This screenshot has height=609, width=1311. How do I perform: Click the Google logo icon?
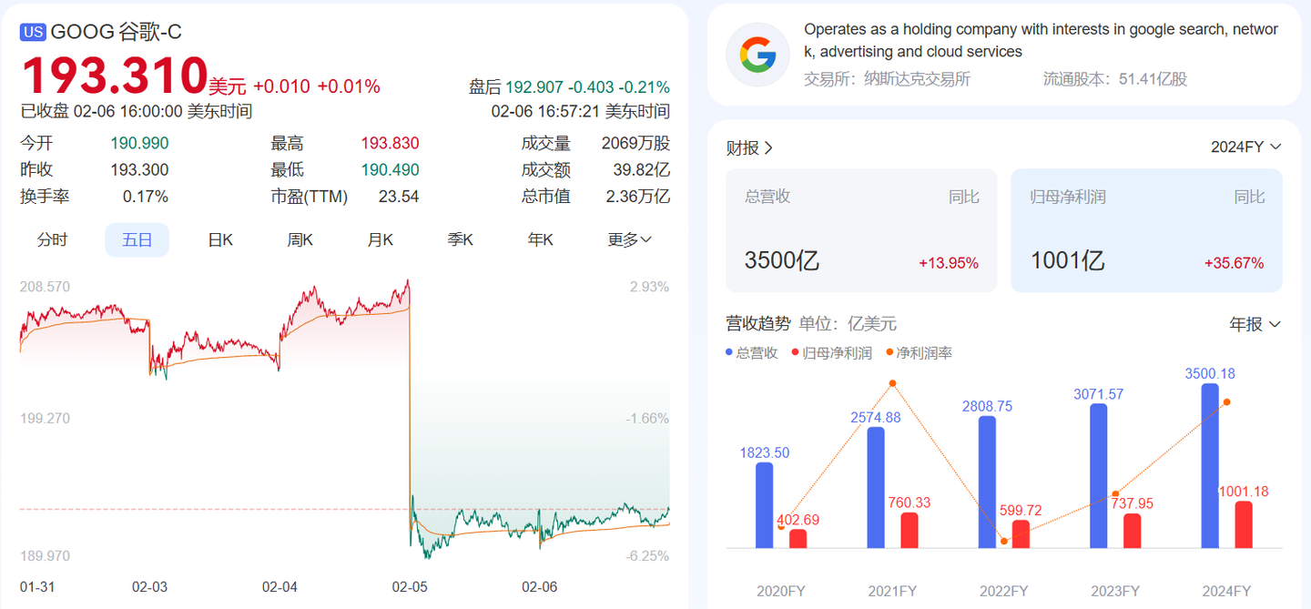pyautogui.click(x=757, y=55)
